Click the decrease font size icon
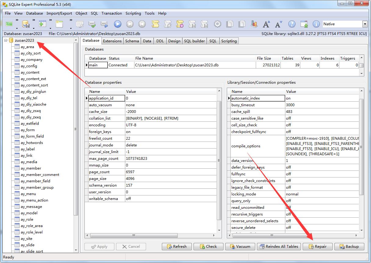 pyautogui.click(x=278, y=24)
